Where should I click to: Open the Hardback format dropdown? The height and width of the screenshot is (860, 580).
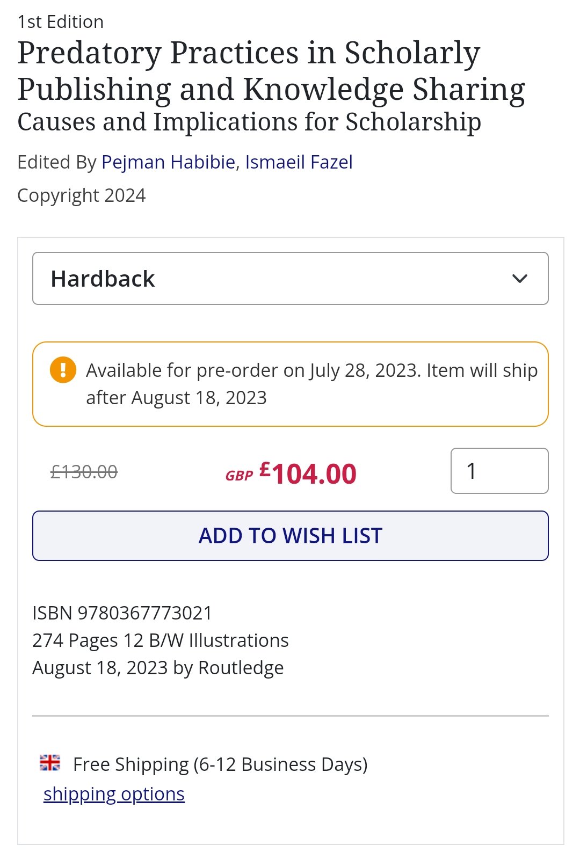(x=290, y=278)
